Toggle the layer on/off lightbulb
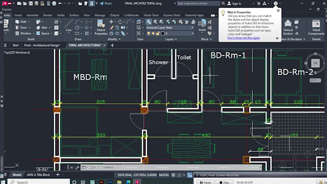The width and height of the screenshot is (327, 184). click(x=149, y=33)
